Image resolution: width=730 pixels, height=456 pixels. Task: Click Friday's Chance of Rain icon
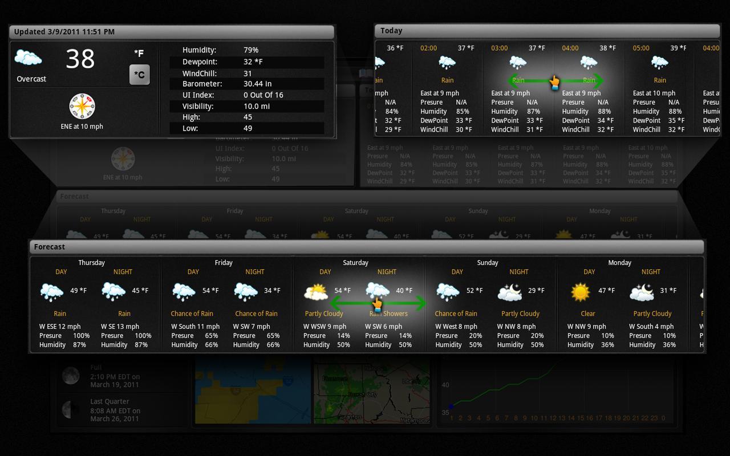tap(183, 291)
